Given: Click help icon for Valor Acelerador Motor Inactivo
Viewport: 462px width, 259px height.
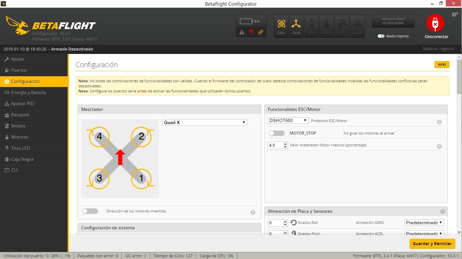Looking at the screenshot, I should point(439,146).
